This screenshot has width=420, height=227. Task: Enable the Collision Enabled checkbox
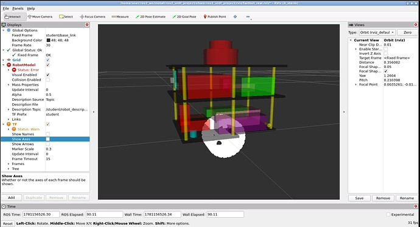click(x=47, y=80)
